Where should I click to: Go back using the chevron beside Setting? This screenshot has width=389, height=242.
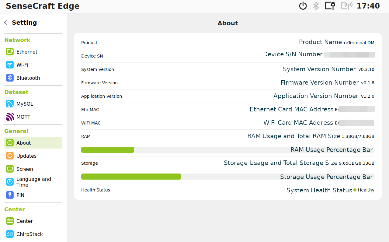coord(6,23)
